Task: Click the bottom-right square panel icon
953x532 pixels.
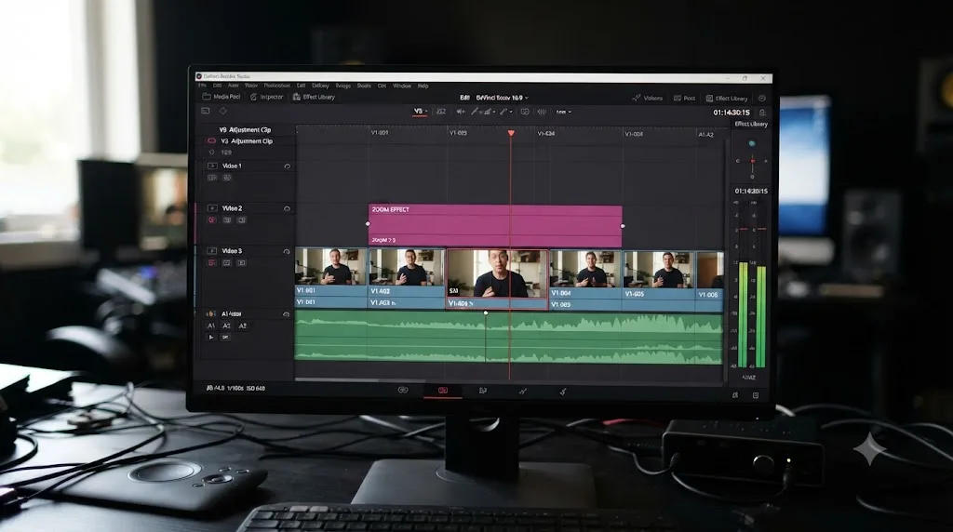Action: coord(756,395)
